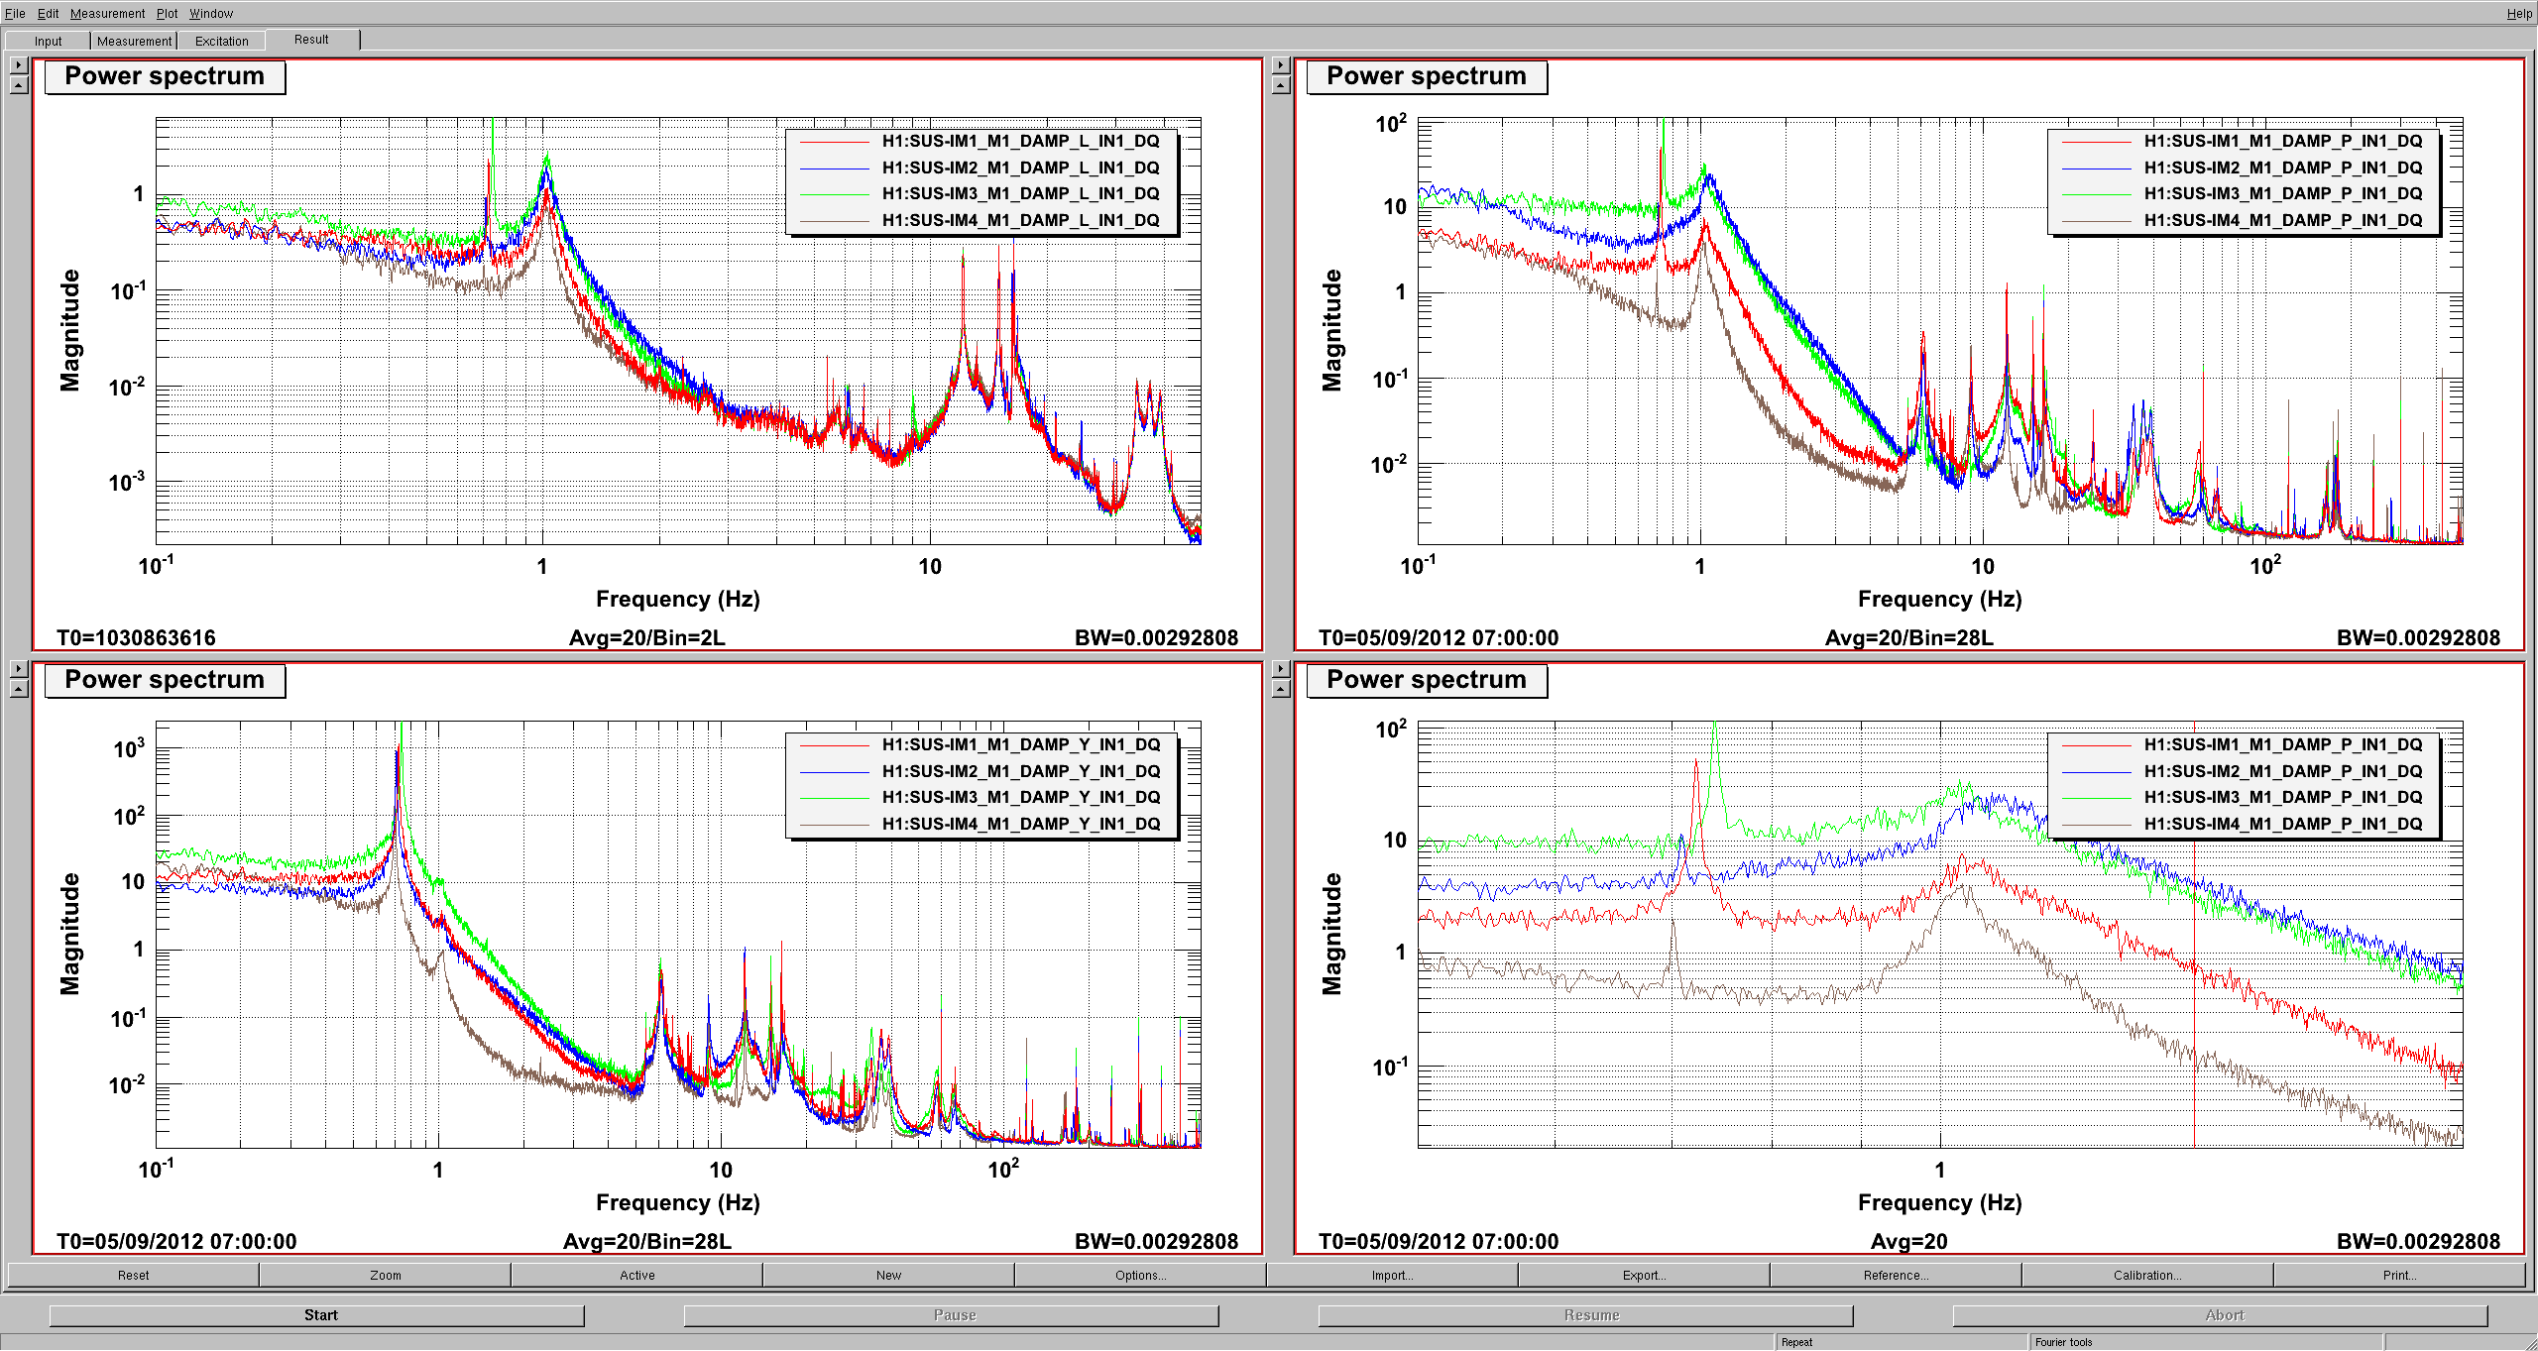Viewport: 2538px width, 1351px height.
Task: Open the Plot menu
Action: click(167, 13)
